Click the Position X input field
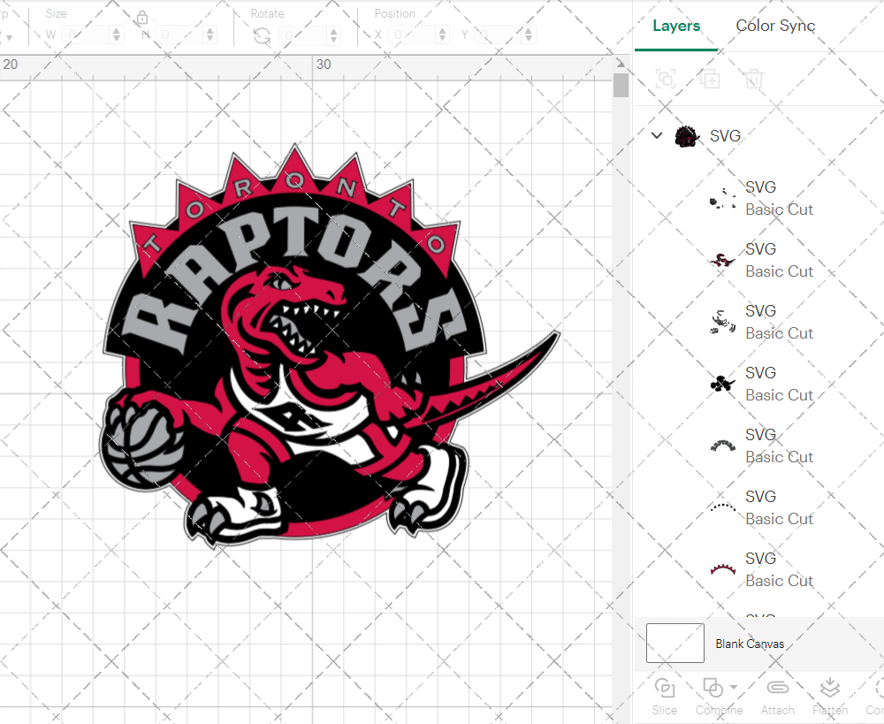The width and height of the screenshot is (884, 724). tap(412, 35)
